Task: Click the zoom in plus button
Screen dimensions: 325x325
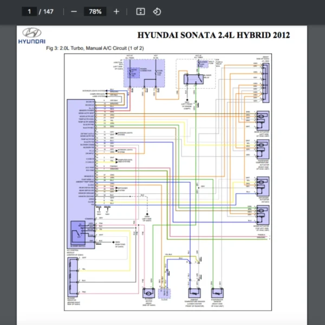Action: tap(116, 11)
